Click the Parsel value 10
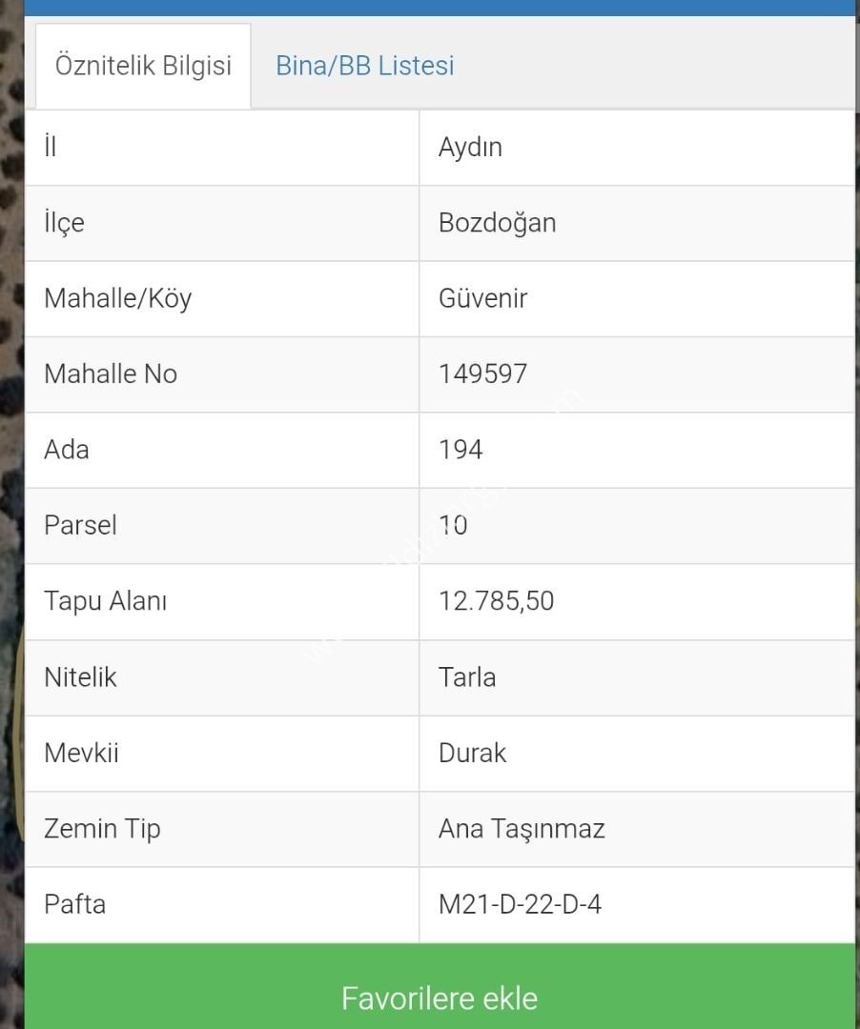Screen dimensions: 860x1029 453,526
